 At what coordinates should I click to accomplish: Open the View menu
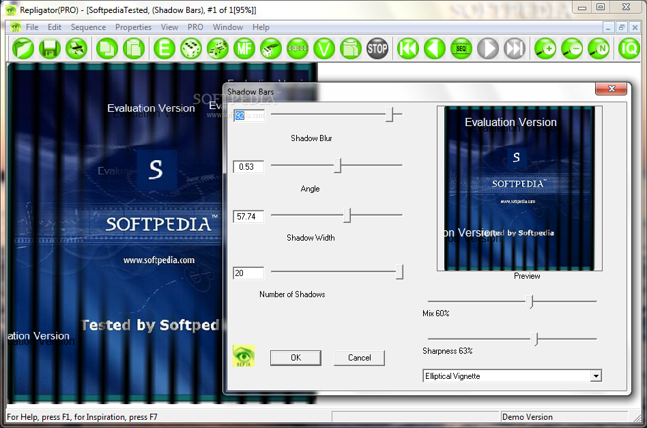(169, 27)
